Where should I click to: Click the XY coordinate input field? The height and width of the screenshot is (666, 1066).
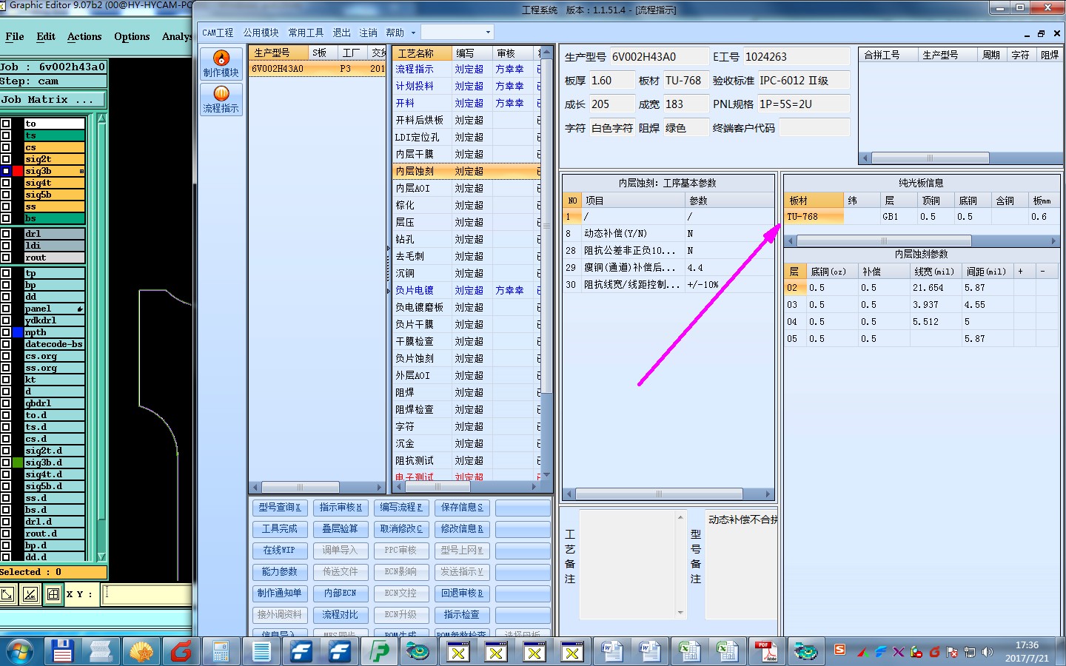click(x=147, y=594)
